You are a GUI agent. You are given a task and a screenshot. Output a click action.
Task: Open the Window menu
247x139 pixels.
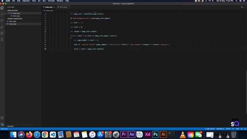tap(60, 1)
